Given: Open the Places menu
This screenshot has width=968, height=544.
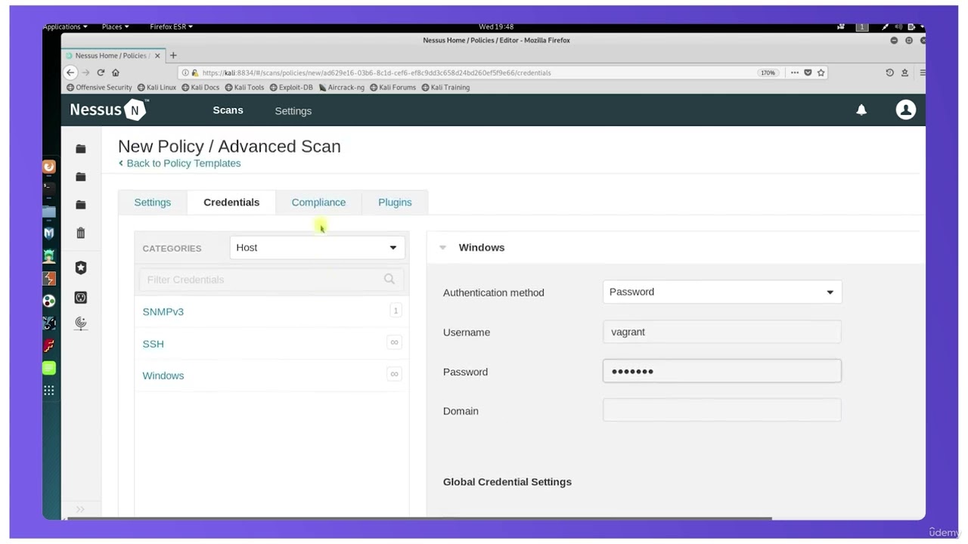Looking at the screenshot, I should pos(115,26).
